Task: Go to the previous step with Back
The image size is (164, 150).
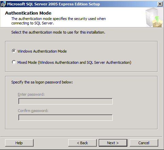Action: coord(83,143)
